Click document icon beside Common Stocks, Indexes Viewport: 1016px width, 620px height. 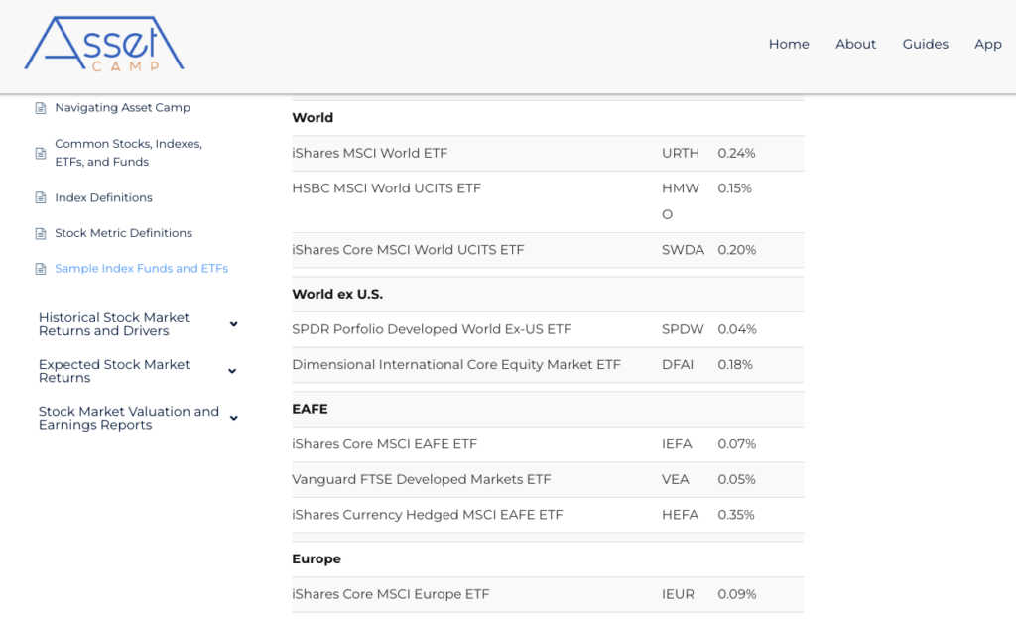point(40,154)
